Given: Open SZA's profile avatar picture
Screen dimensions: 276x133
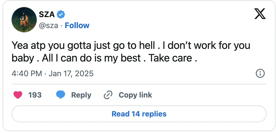Looking at the screenshot, I should [x=24, y=20].
